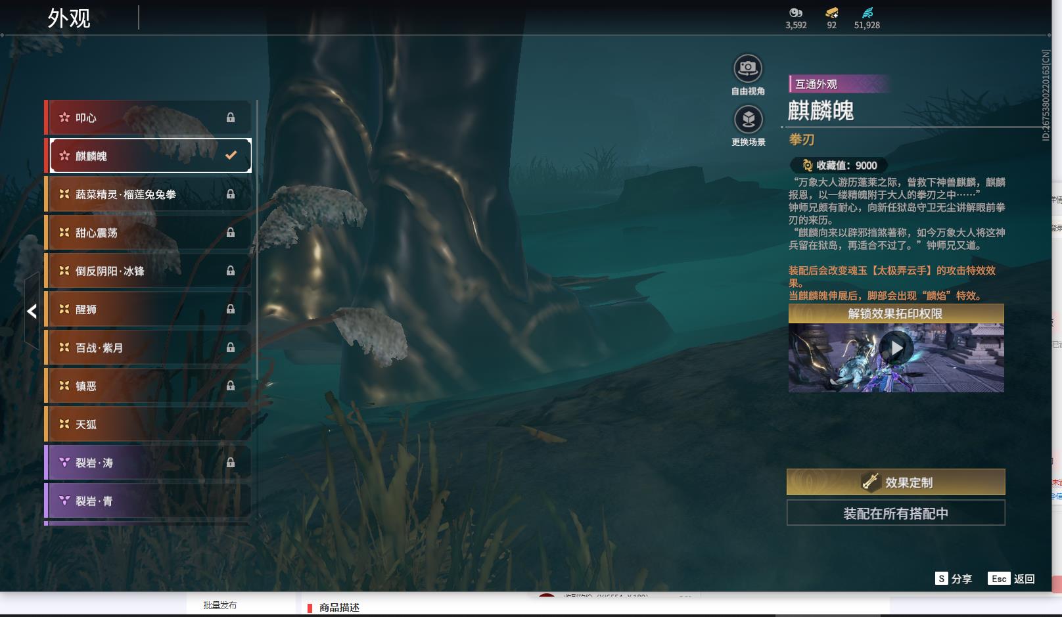This screenshot has height=617, width=1062.
Task: Play the skin effect preview video
Action: [896, 348]
